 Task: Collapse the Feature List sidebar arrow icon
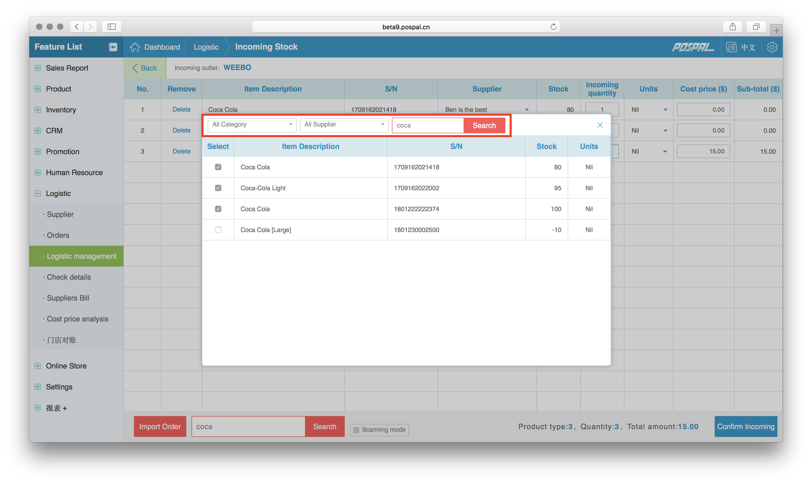(113, 47)
